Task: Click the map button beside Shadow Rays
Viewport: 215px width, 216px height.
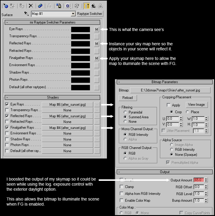Action: click(96, 73)
